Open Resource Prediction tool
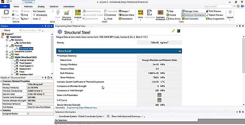Screen dimensions: 245x125 click(x=67, y=15)
